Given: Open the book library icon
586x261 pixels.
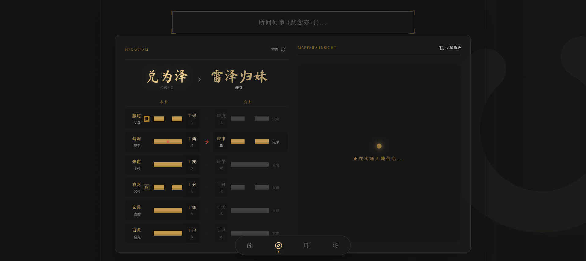Looking at the screenshot, I should [x=307, y=245].
